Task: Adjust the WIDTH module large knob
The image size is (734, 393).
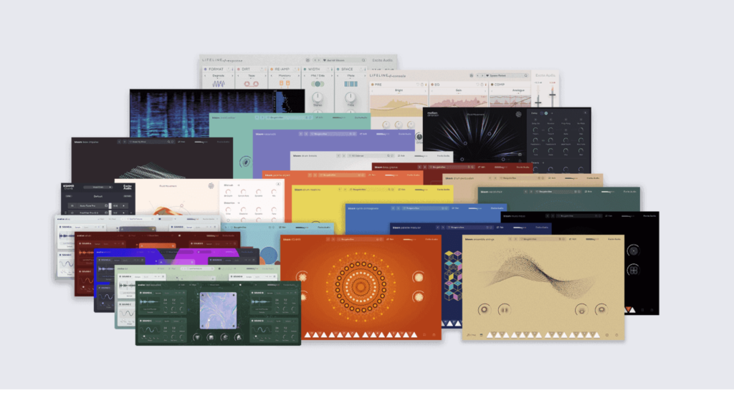Action: tap(318, 97)
